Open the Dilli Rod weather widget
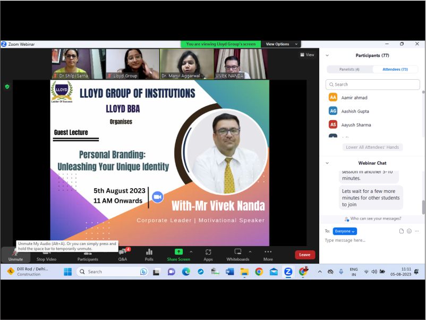426x320 pixels. click(28, 272)
